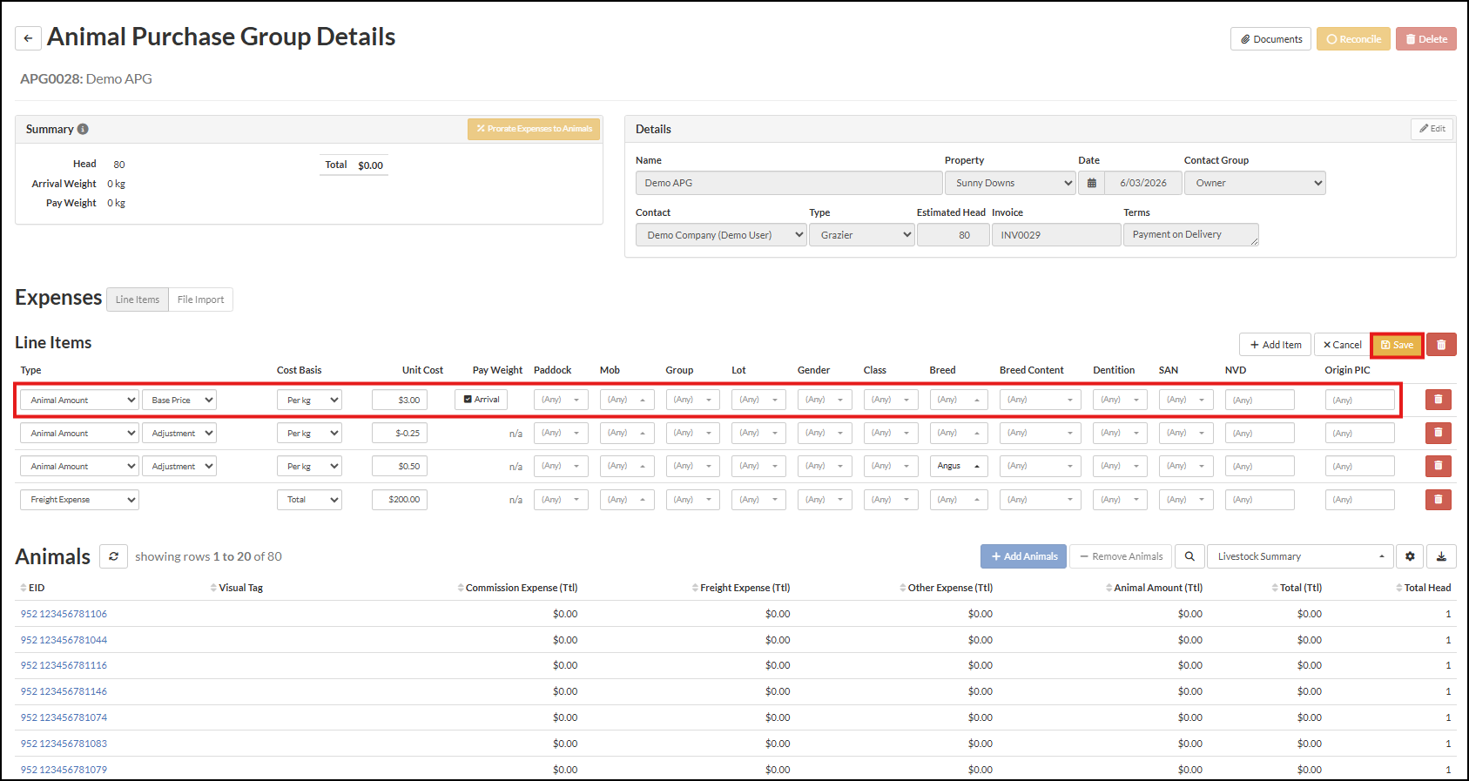Delete the Freight Expense line item row
This screenshot has width=1469, height=781.
point(1438,500)
